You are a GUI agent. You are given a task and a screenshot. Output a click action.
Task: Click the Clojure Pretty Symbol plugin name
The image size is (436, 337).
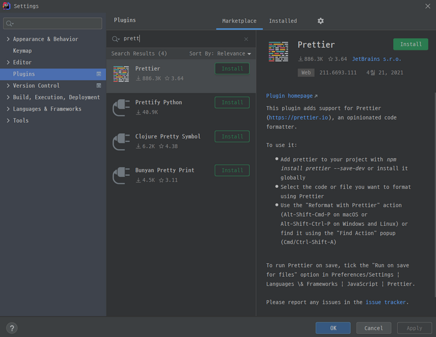[x=167, y=136]
